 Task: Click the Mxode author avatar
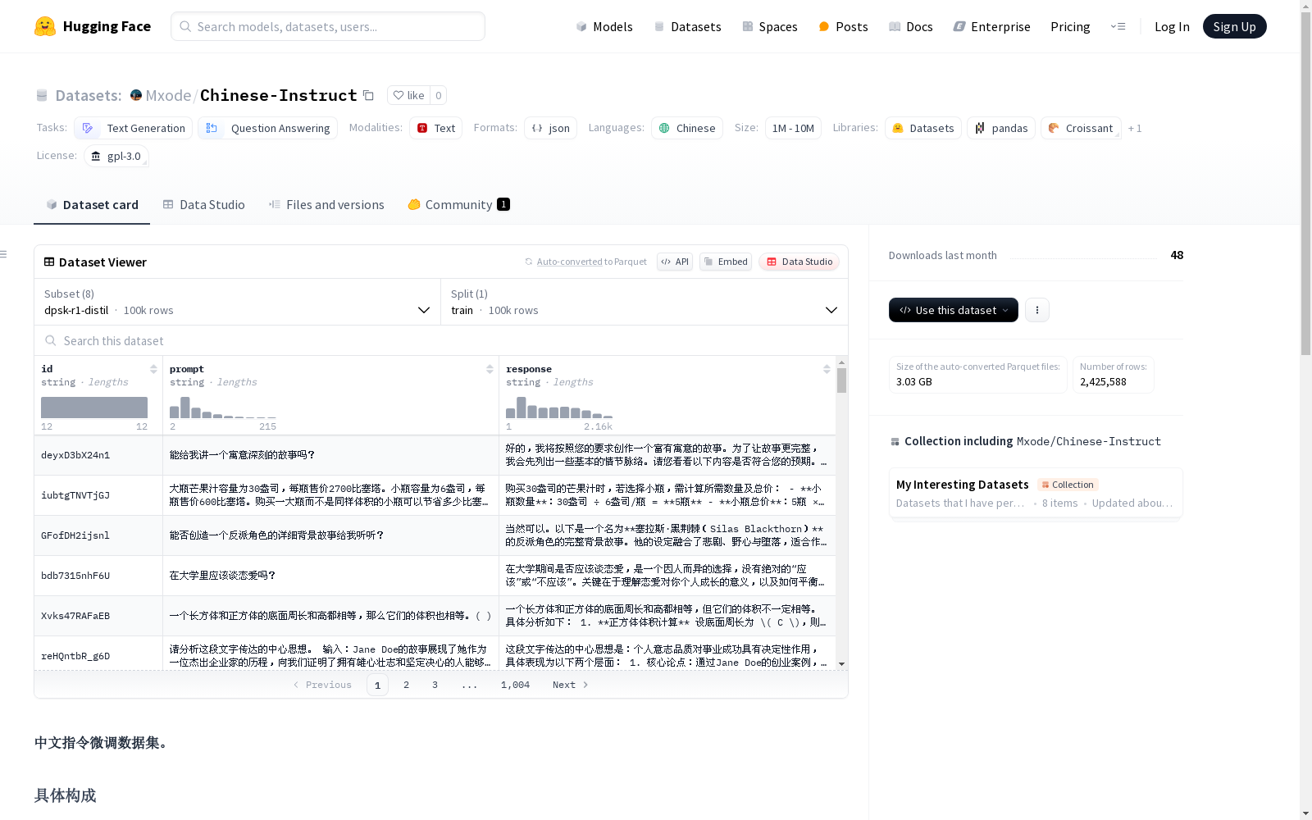136,95
